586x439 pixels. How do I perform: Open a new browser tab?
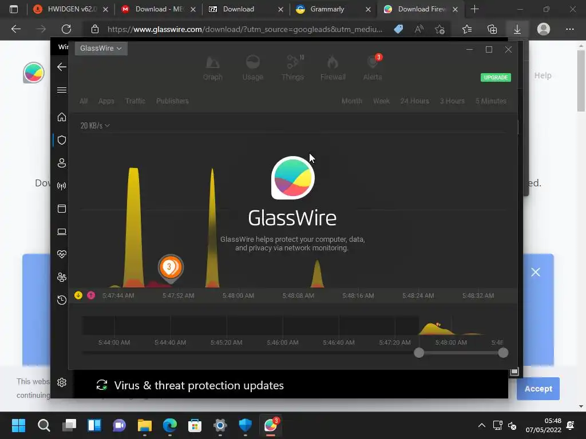tap(474, 9)
